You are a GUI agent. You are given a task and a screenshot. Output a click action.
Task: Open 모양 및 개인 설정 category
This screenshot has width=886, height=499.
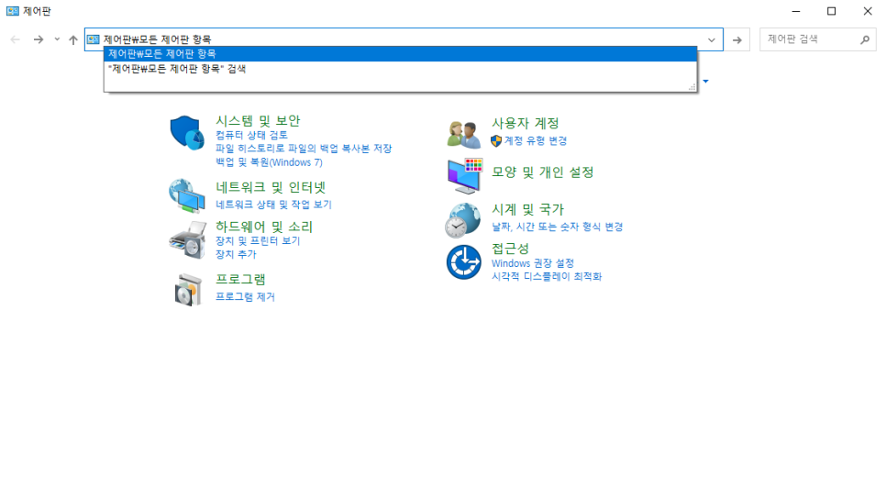[542, 172]
